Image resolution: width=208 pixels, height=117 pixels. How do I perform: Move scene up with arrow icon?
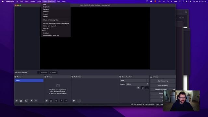pos(32,101)
